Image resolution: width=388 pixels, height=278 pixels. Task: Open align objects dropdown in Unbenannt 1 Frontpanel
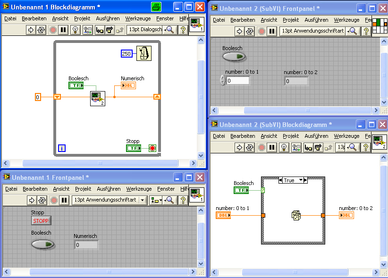(156, 200)
